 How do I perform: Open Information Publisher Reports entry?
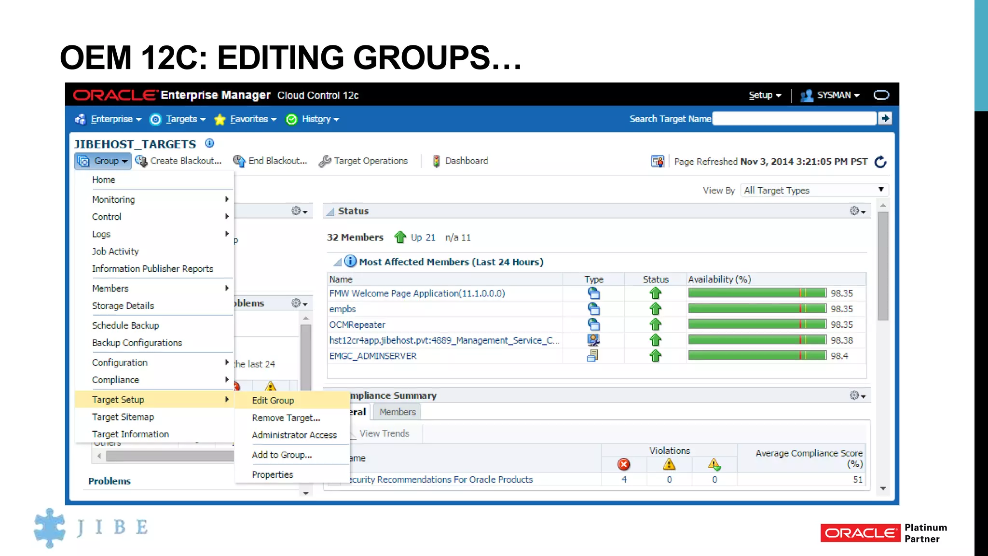[x=154, y=269]
